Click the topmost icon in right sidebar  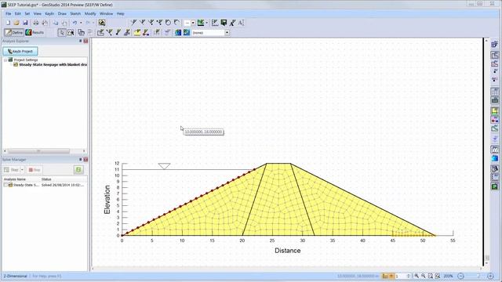pyautogui.click(x=495, y=45)
